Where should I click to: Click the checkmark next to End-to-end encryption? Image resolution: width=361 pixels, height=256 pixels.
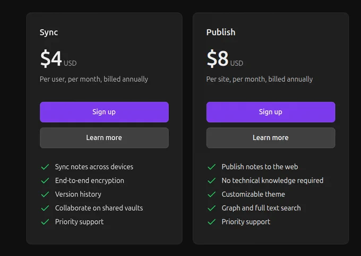pyautogui.click(x=45, y=181)
